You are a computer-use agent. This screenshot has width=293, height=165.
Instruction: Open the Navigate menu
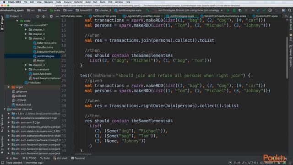coord(49,2)
